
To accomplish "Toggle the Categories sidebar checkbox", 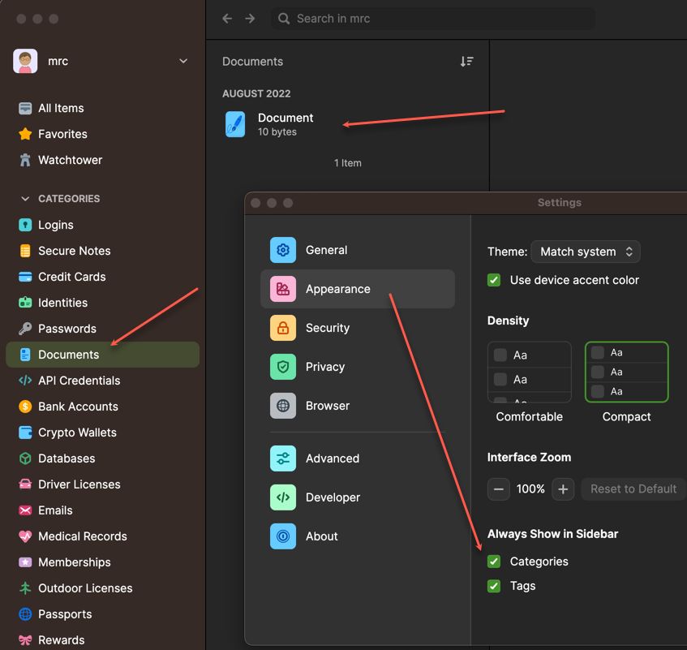I will tap(494, 562).
